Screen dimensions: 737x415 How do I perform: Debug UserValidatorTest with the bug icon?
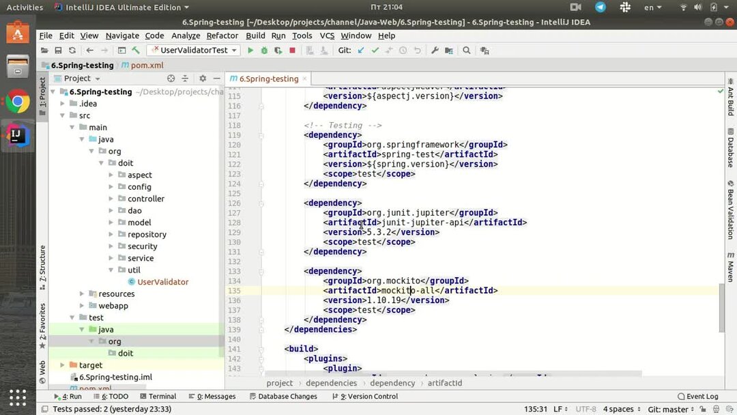coord(263,50)
